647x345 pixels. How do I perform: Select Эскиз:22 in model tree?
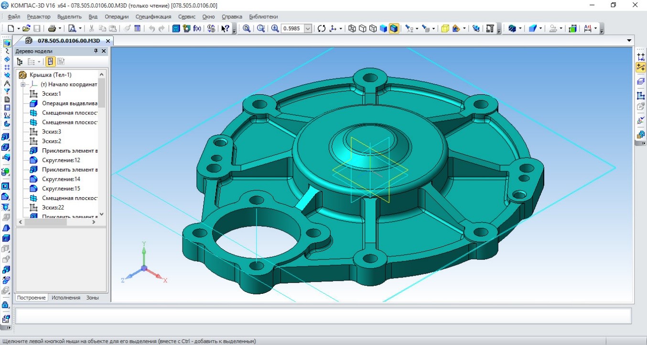click(x=53, y=208)
